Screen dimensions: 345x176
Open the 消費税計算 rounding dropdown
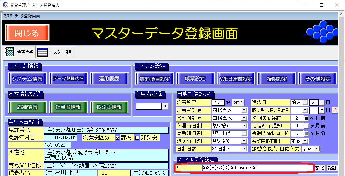(x=244, y=110)
